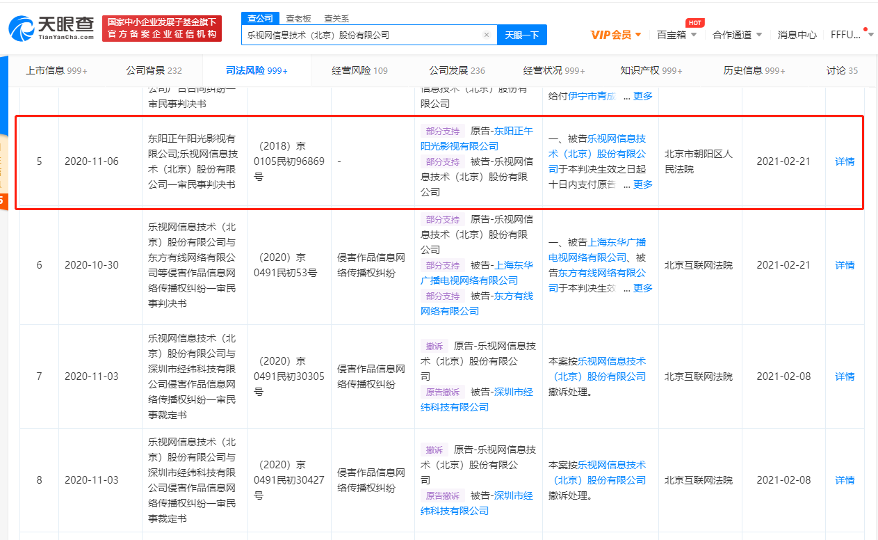
Task: Open 详情 for row 8 case
Action: [x=845, y=480]
